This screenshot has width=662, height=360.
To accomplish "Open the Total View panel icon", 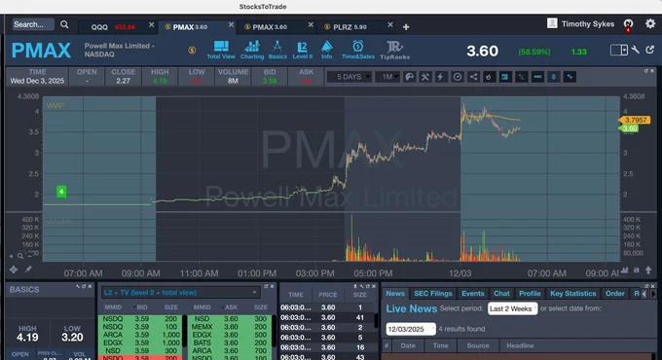I will tap(221, 50).
